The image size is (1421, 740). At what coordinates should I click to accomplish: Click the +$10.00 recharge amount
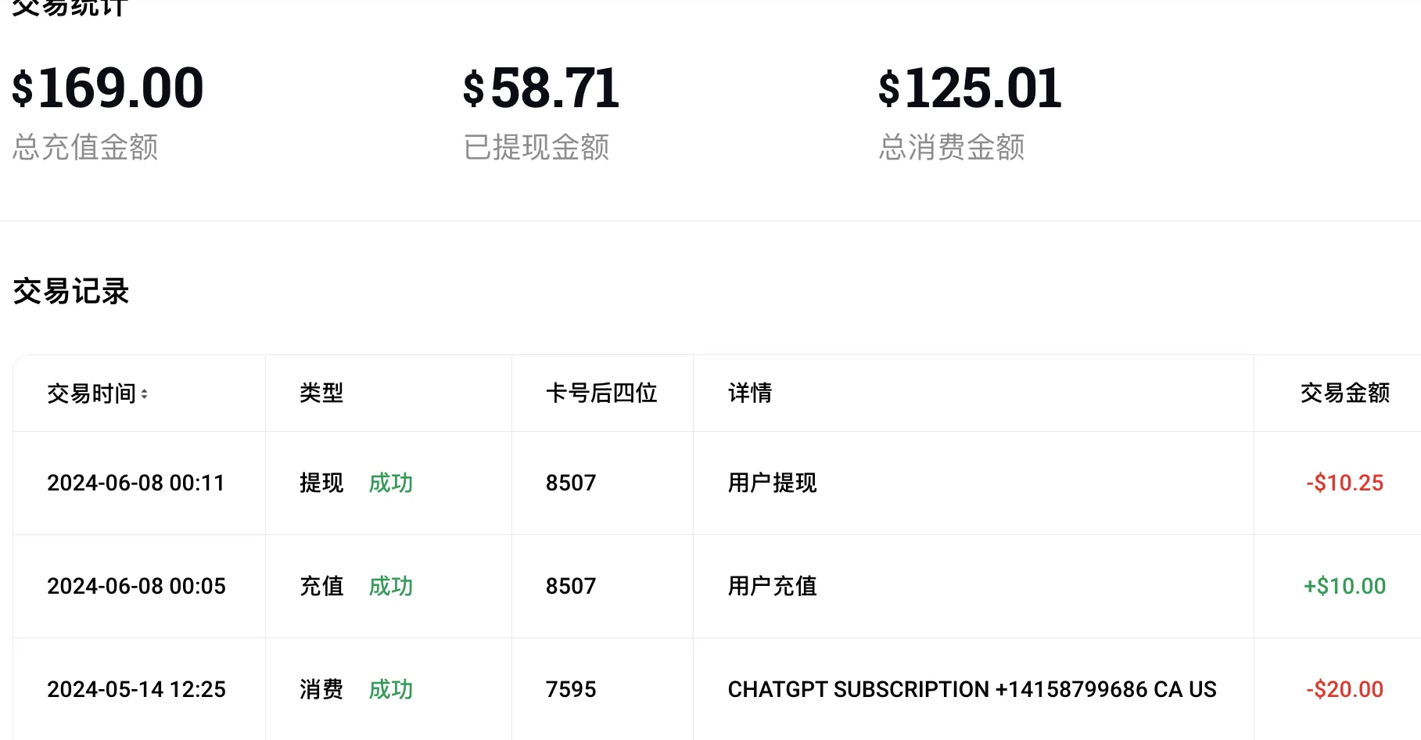click(x=1344, y=587)
